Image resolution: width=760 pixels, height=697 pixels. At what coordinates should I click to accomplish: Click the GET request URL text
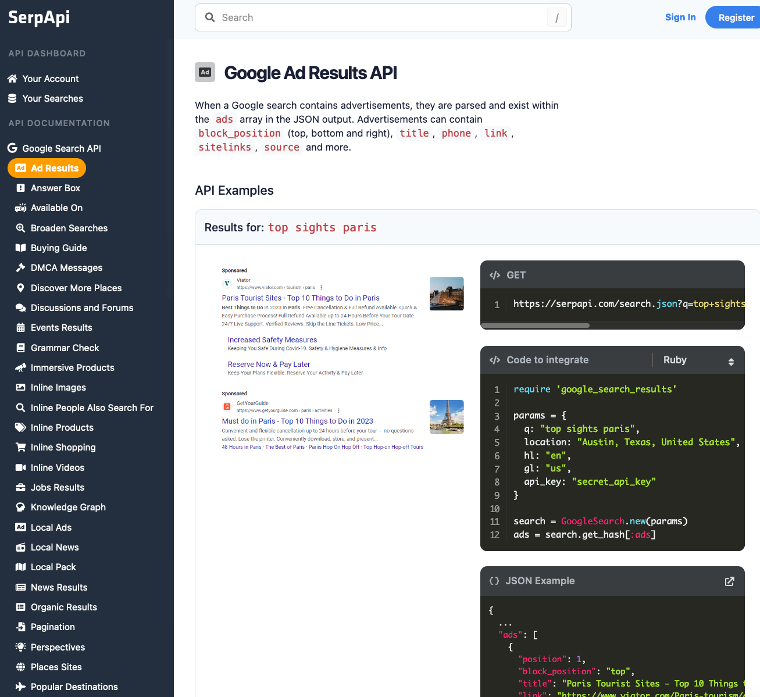click(629, 303)
